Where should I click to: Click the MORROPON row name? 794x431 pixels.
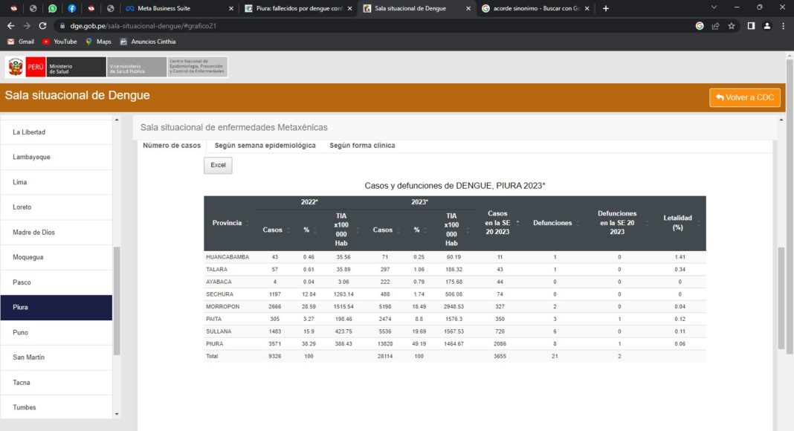pos(223,307)
